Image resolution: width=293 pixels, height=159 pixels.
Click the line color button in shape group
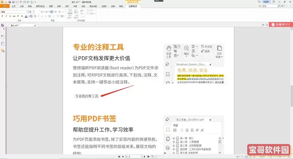click(70, 14)
